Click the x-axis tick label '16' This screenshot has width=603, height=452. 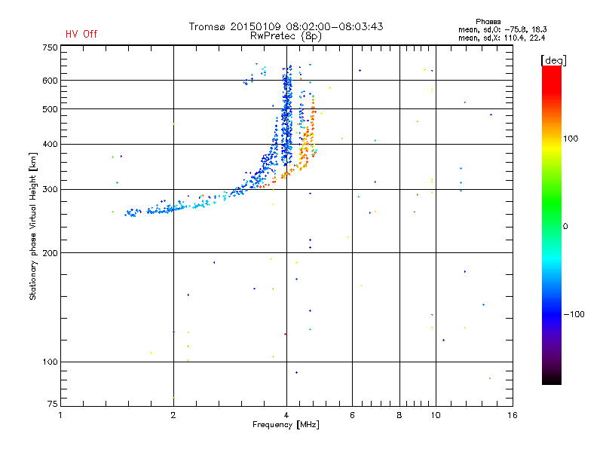pyautogui.click(x=513, y=415)
